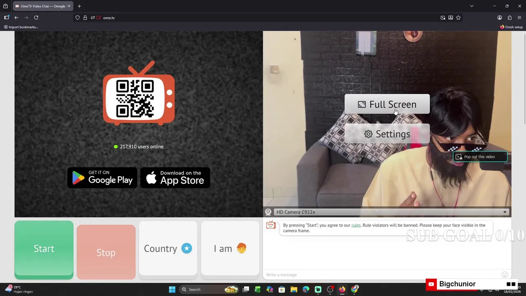Viewport: 526px width, 296px height.
Task: Open a new browser tab
Action: coord(79,6)
